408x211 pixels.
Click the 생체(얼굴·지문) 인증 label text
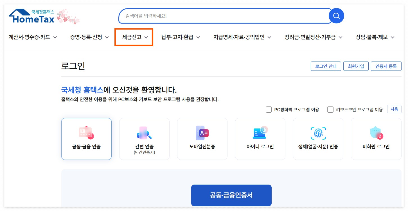tap(318, 147)
